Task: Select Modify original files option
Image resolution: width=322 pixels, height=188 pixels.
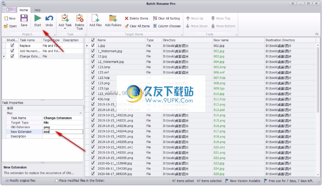Action: click(x=20, y=181)
